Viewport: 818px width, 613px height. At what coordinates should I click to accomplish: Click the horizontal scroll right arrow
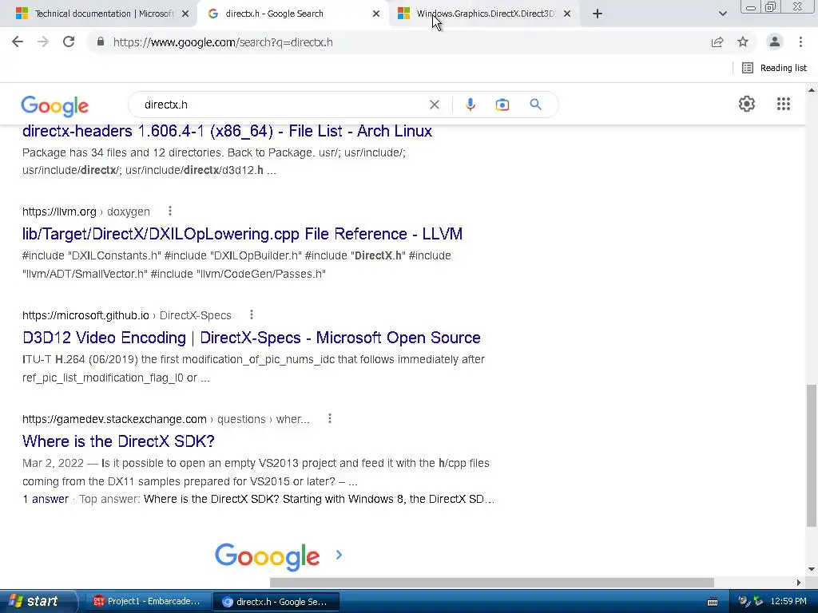pyautogui.click(x=799, y=582)
